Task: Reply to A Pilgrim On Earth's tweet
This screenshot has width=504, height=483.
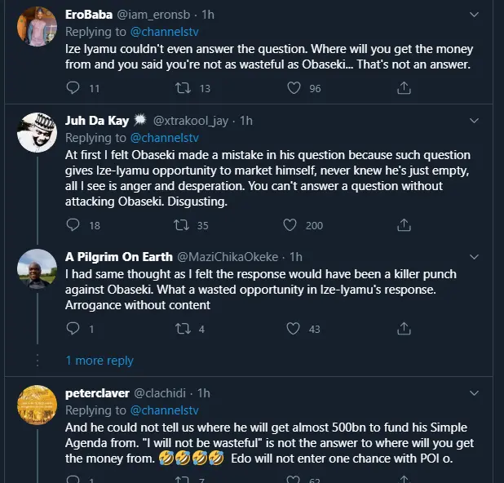Action: pos(73,329)
